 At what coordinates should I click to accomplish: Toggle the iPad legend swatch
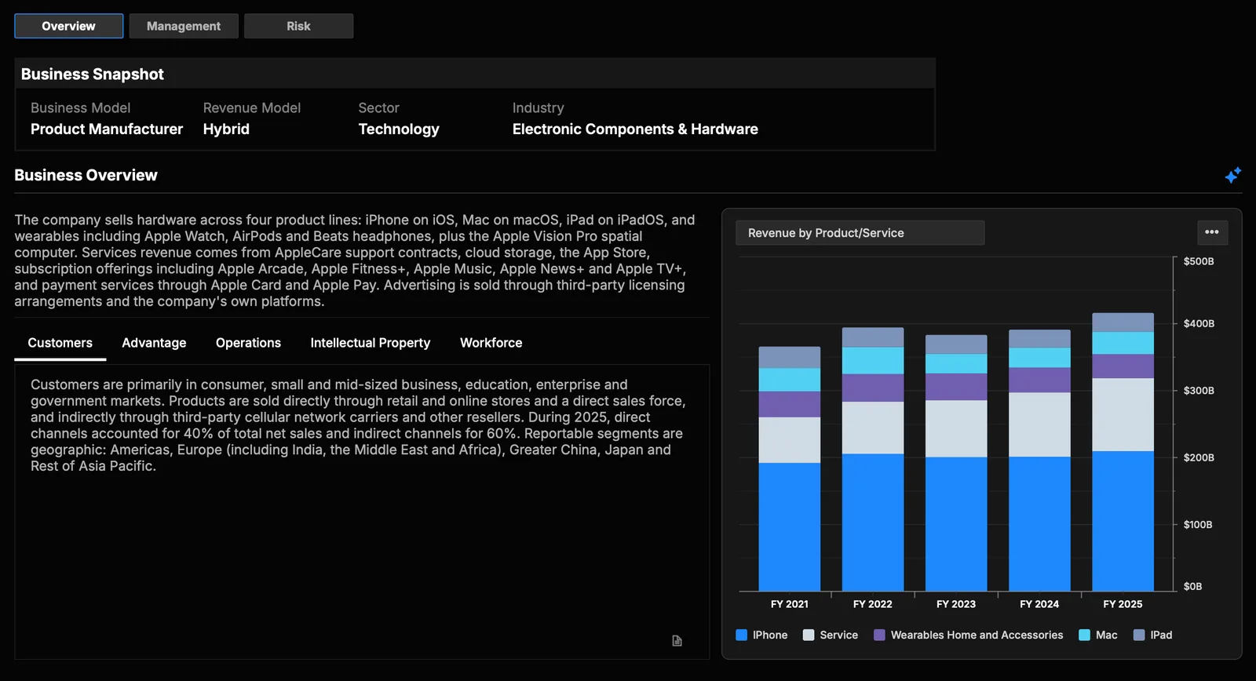click(x=1139, y=635)
